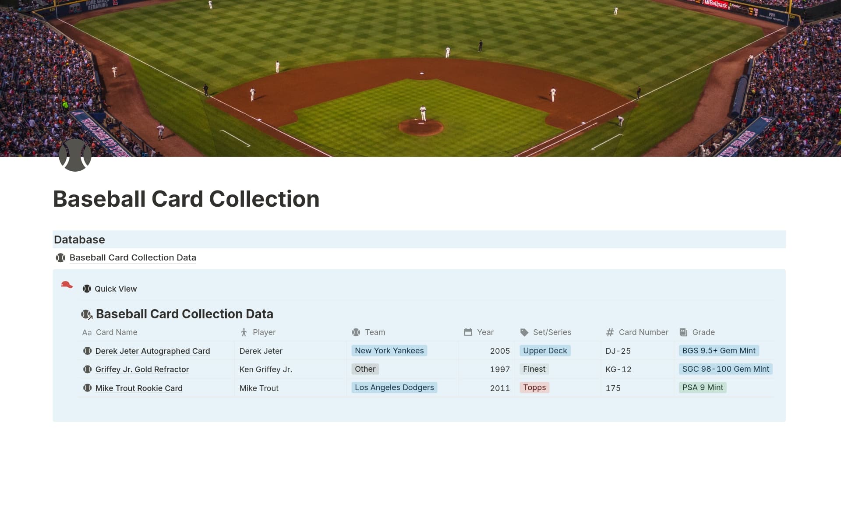The height and width of the screenshot is (525, 841).
Task: Click the person icon in the Player column header
Action: point(244,332)
